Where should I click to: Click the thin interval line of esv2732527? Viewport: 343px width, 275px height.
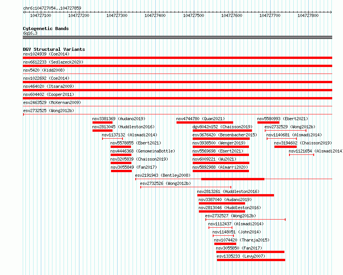[245, 220]
